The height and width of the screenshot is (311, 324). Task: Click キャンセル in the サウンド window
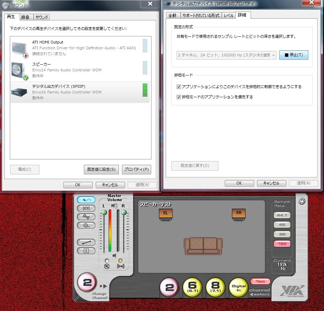(110, 185)
